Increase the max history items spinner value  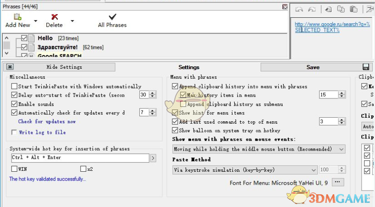[x=342, y=93]
